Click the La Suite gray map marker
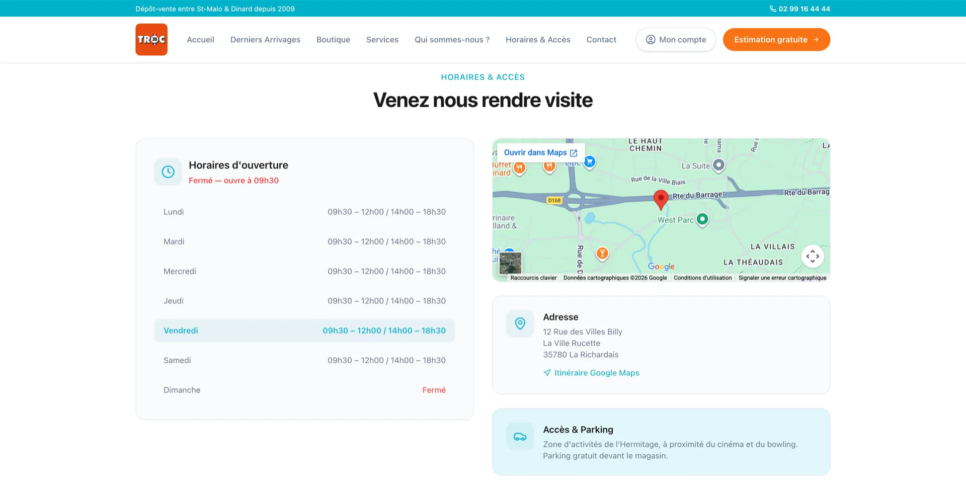Screen dimensions: 966x492 click(x=719, y=165)
